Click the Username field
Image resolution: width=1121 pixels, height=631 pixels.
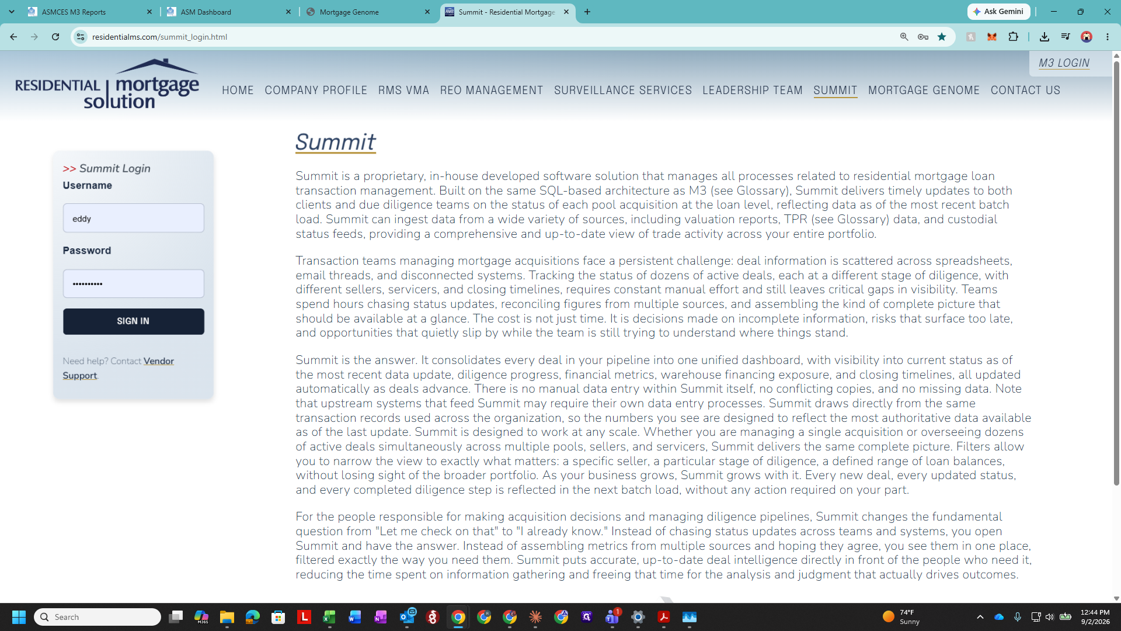pos(134,219)
